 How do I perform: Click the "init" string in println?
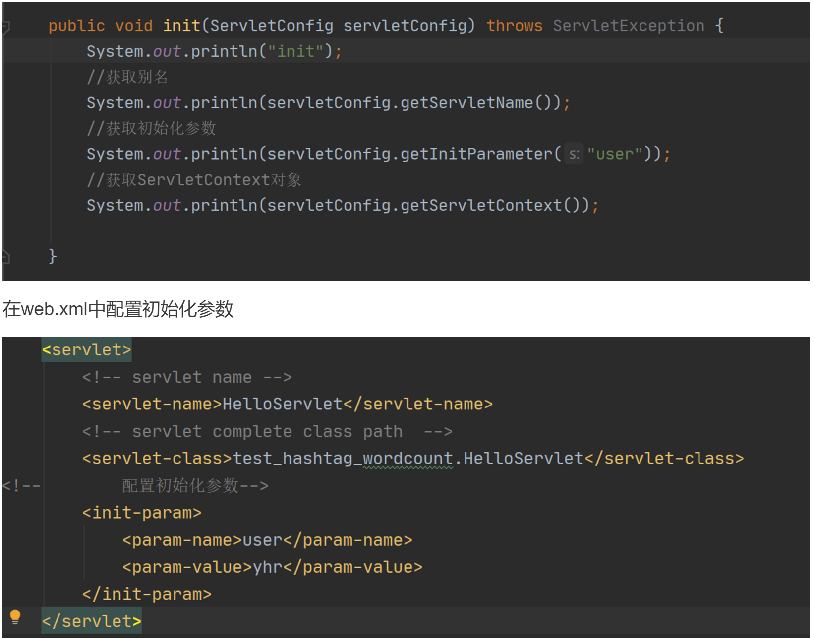pos(295,51)
